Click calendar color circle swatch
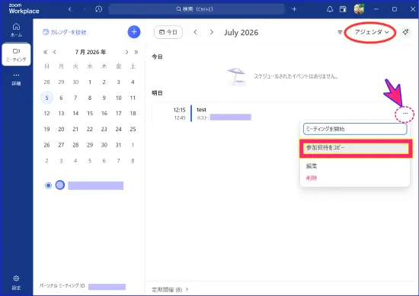The width and height of the screenshot is (419, 296). pos(60,185)
